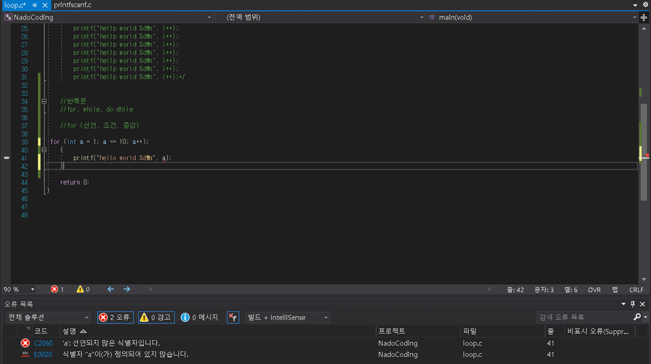The image size is (651, 364).
Task: Click the warning count indicator in status strip
Action: click(x=83, y=289)
